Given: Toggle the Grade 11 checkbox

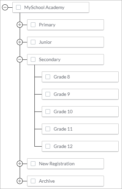Looking at the screenshot, I should (48, 129).
